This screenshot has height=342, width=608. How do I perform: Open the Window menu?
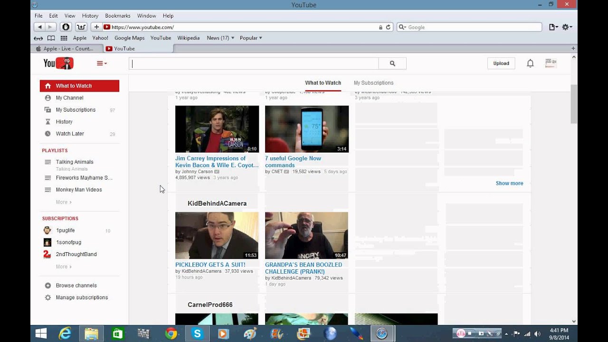(146, 16)
